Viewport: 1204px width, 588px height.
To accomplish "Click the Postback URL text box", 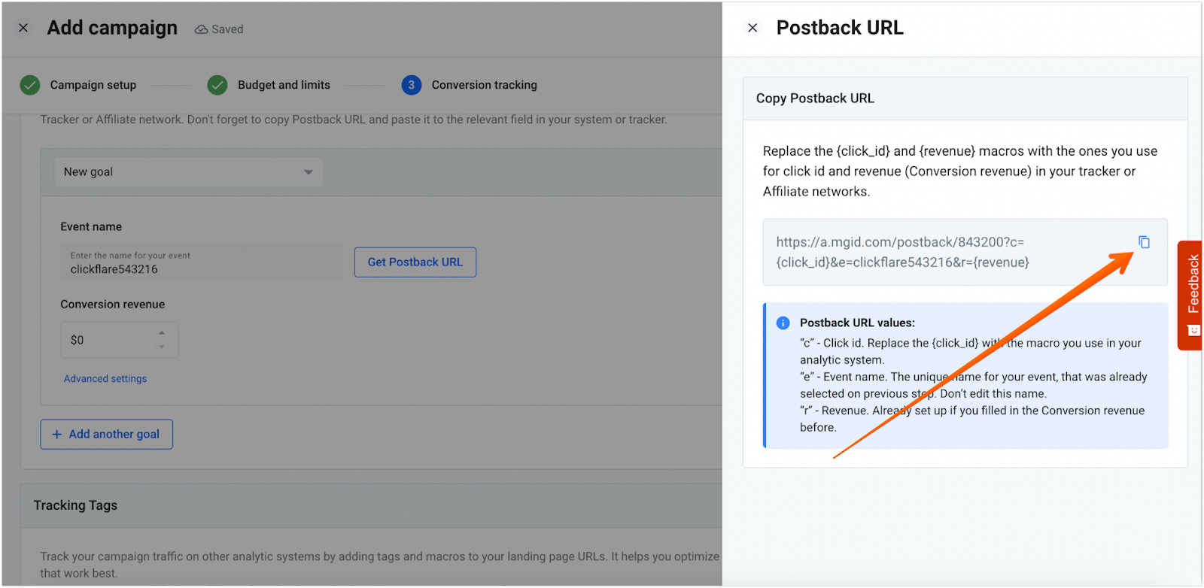I will [x=948, y=253].
